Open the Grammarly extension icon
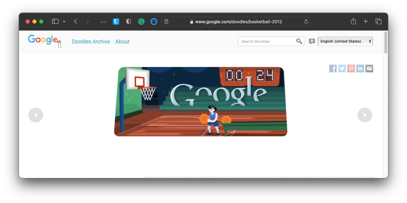This screenshot has width=407, height=203. click(141, 22)
